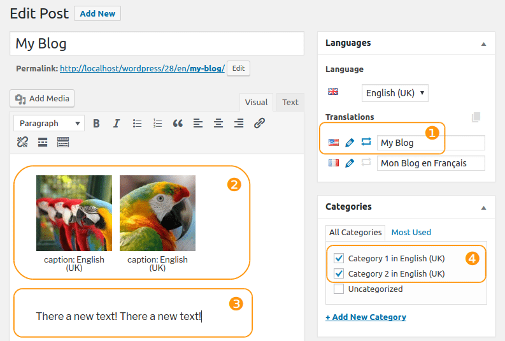Switch to the Text editor tab
This screenshot has height=341, width=505.
(x=290, y=102)
